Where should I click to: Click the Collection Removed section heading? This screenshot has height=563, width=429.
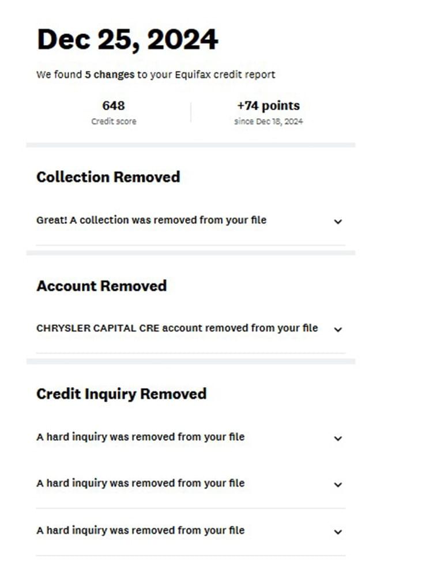108,177
